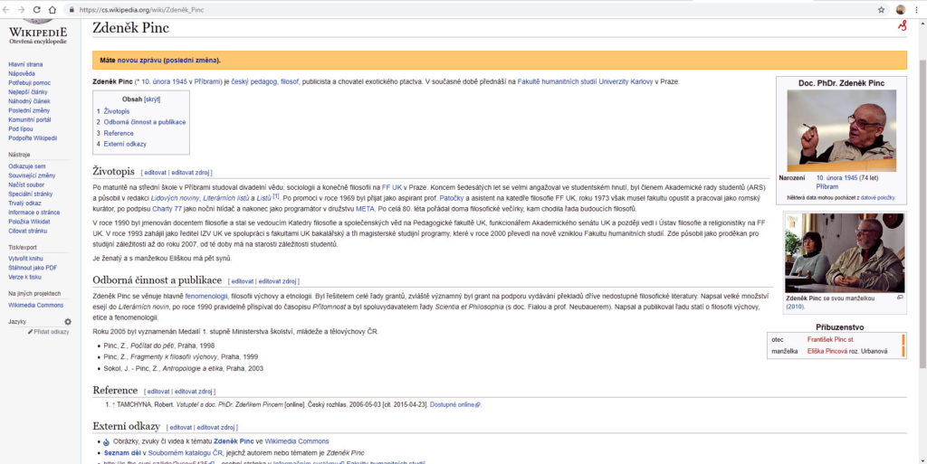Jump to Odborná činnost a publikace in contents
The width and height of the screenshot is (927, 464).
pyautogui.click(x=145, y=122)
